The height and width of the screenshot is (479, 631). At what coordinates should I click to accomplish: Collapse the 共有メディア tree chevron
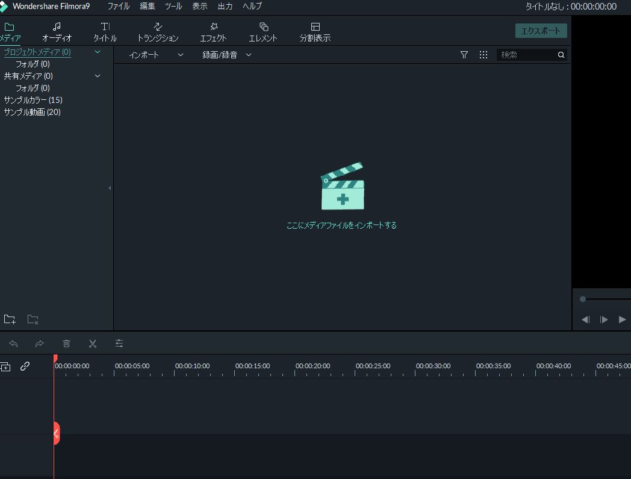[x=98, y=76]
